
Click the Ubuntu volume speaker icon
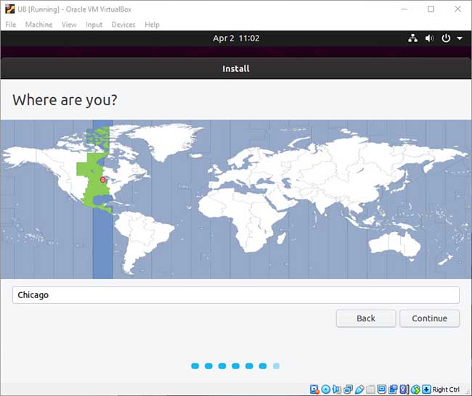[x=429, y=38]
